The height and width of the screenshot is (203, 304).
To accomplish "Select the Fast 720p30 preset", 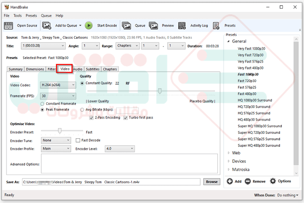I will (x=247, y=81).
